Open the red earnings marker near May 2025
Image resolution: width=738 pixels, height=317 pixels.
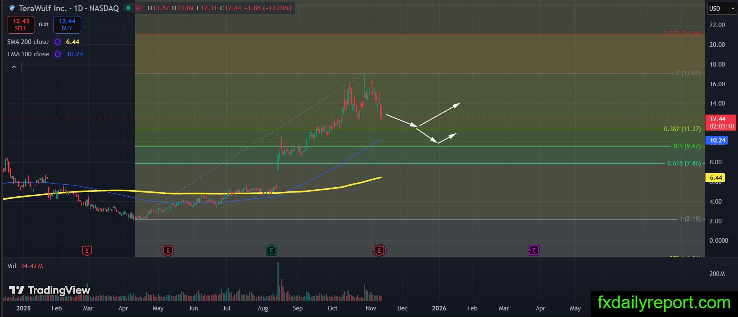(168, 250)
